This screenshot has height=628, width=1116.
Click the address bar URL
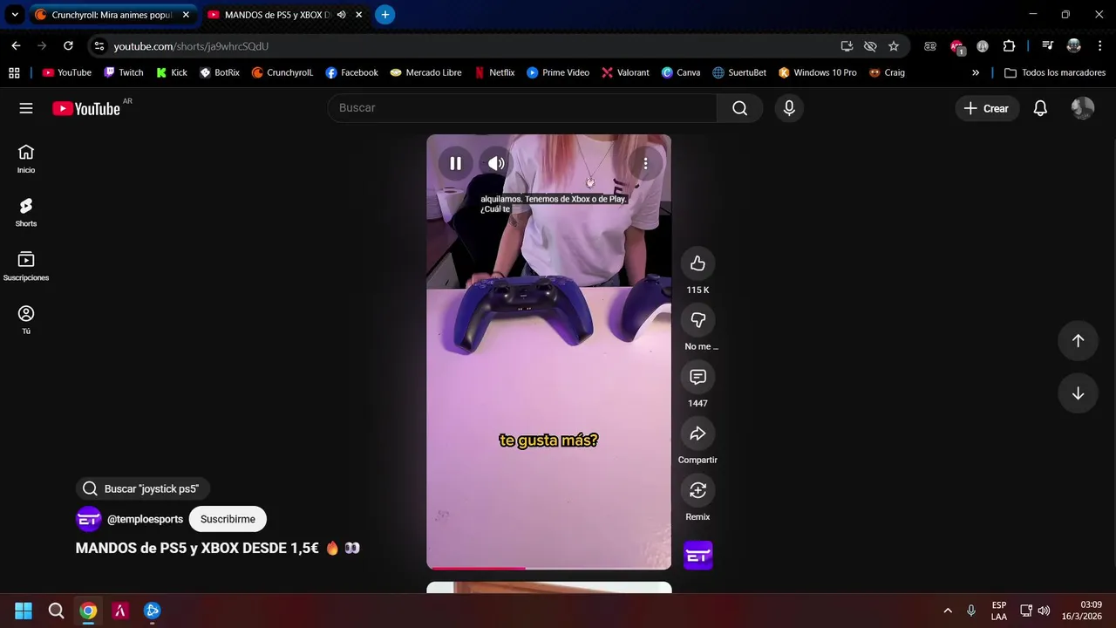point(191,46)
